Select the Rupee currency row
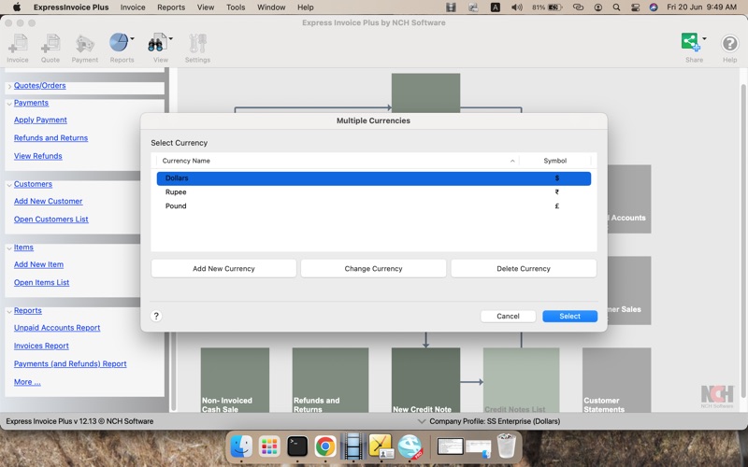 tap(374, 192)
